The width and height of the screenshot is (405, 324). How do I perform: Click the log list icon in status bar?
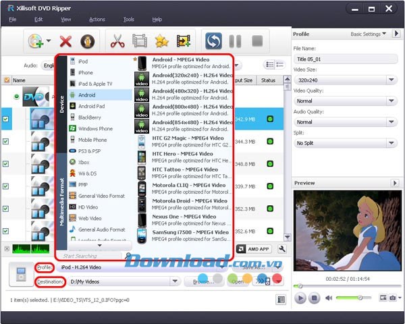click(x=281, y=300)
